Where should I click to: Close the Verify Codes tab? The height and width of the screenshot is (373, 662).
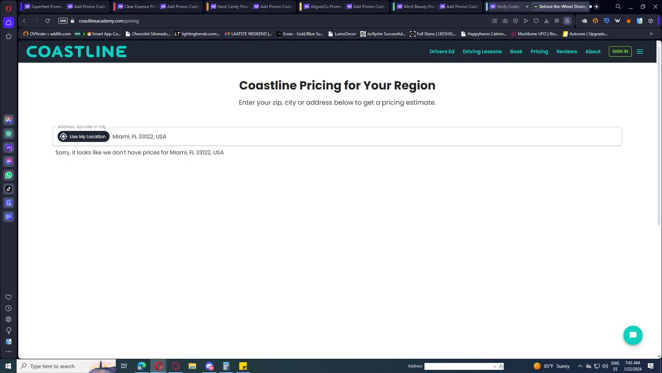[527, 7]
